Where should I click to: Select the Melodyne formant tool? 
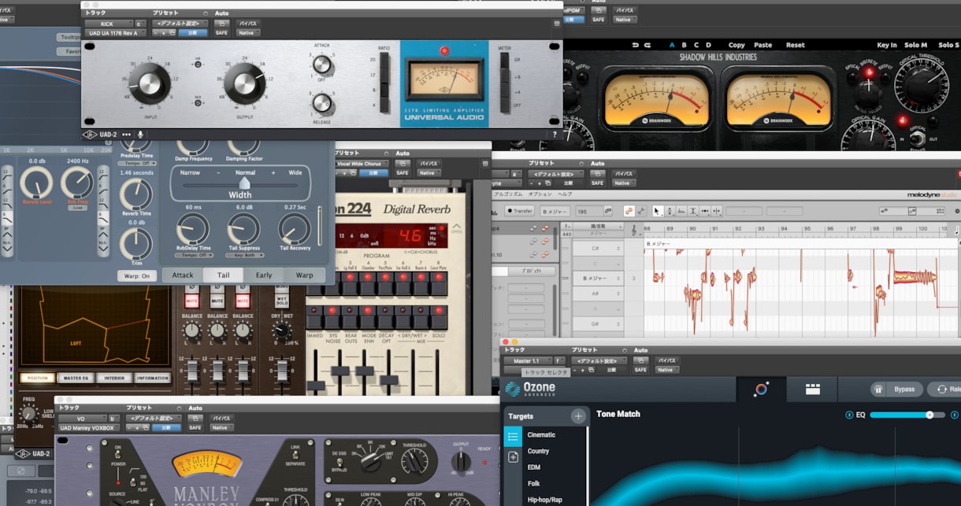[x=681, y=211]
